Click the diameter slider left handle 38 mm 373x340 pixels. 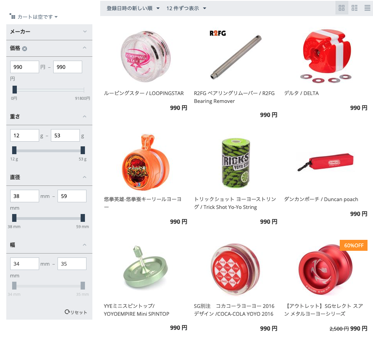(14, 218)
